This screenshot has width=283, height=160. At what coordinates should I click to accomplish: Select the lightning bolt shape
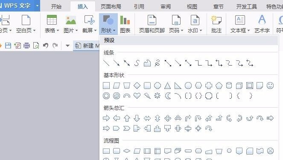click(x=147, y=96)
